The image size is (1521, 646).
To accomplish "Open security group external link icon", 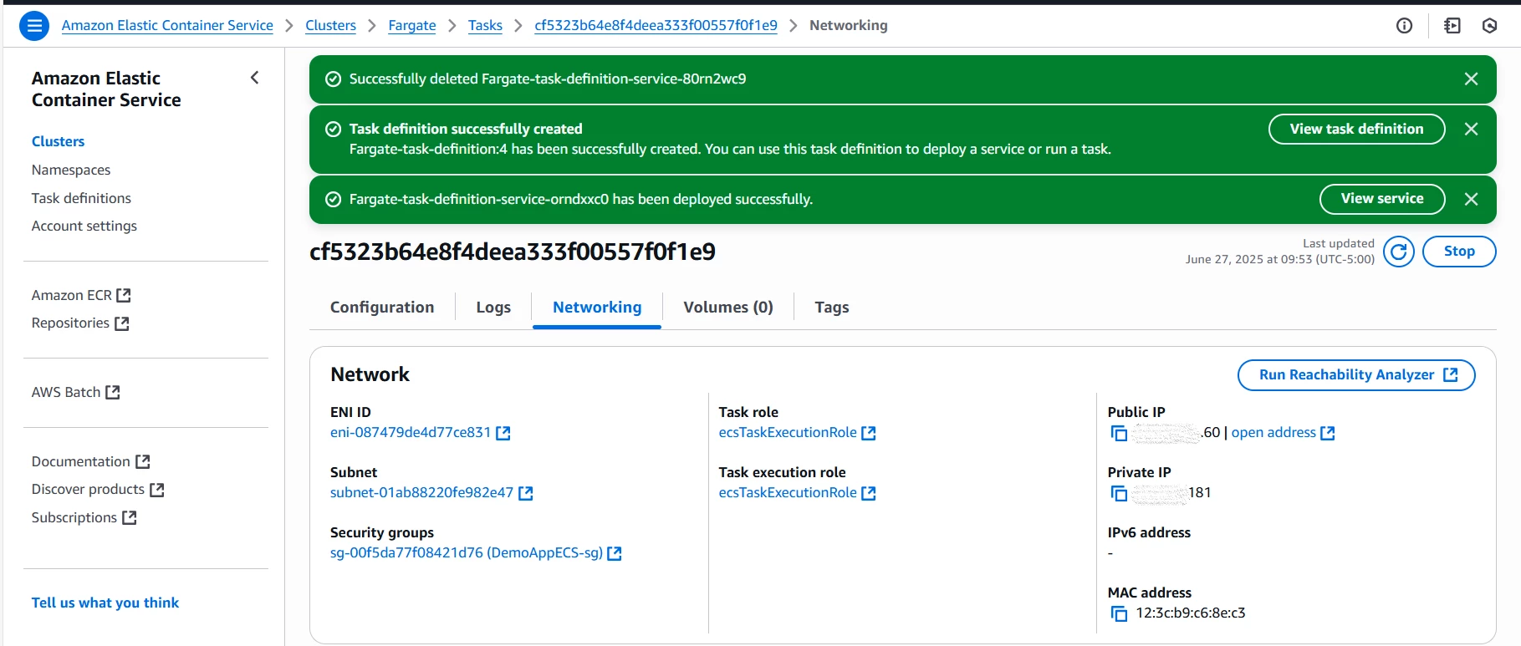I will coord(615,553).
